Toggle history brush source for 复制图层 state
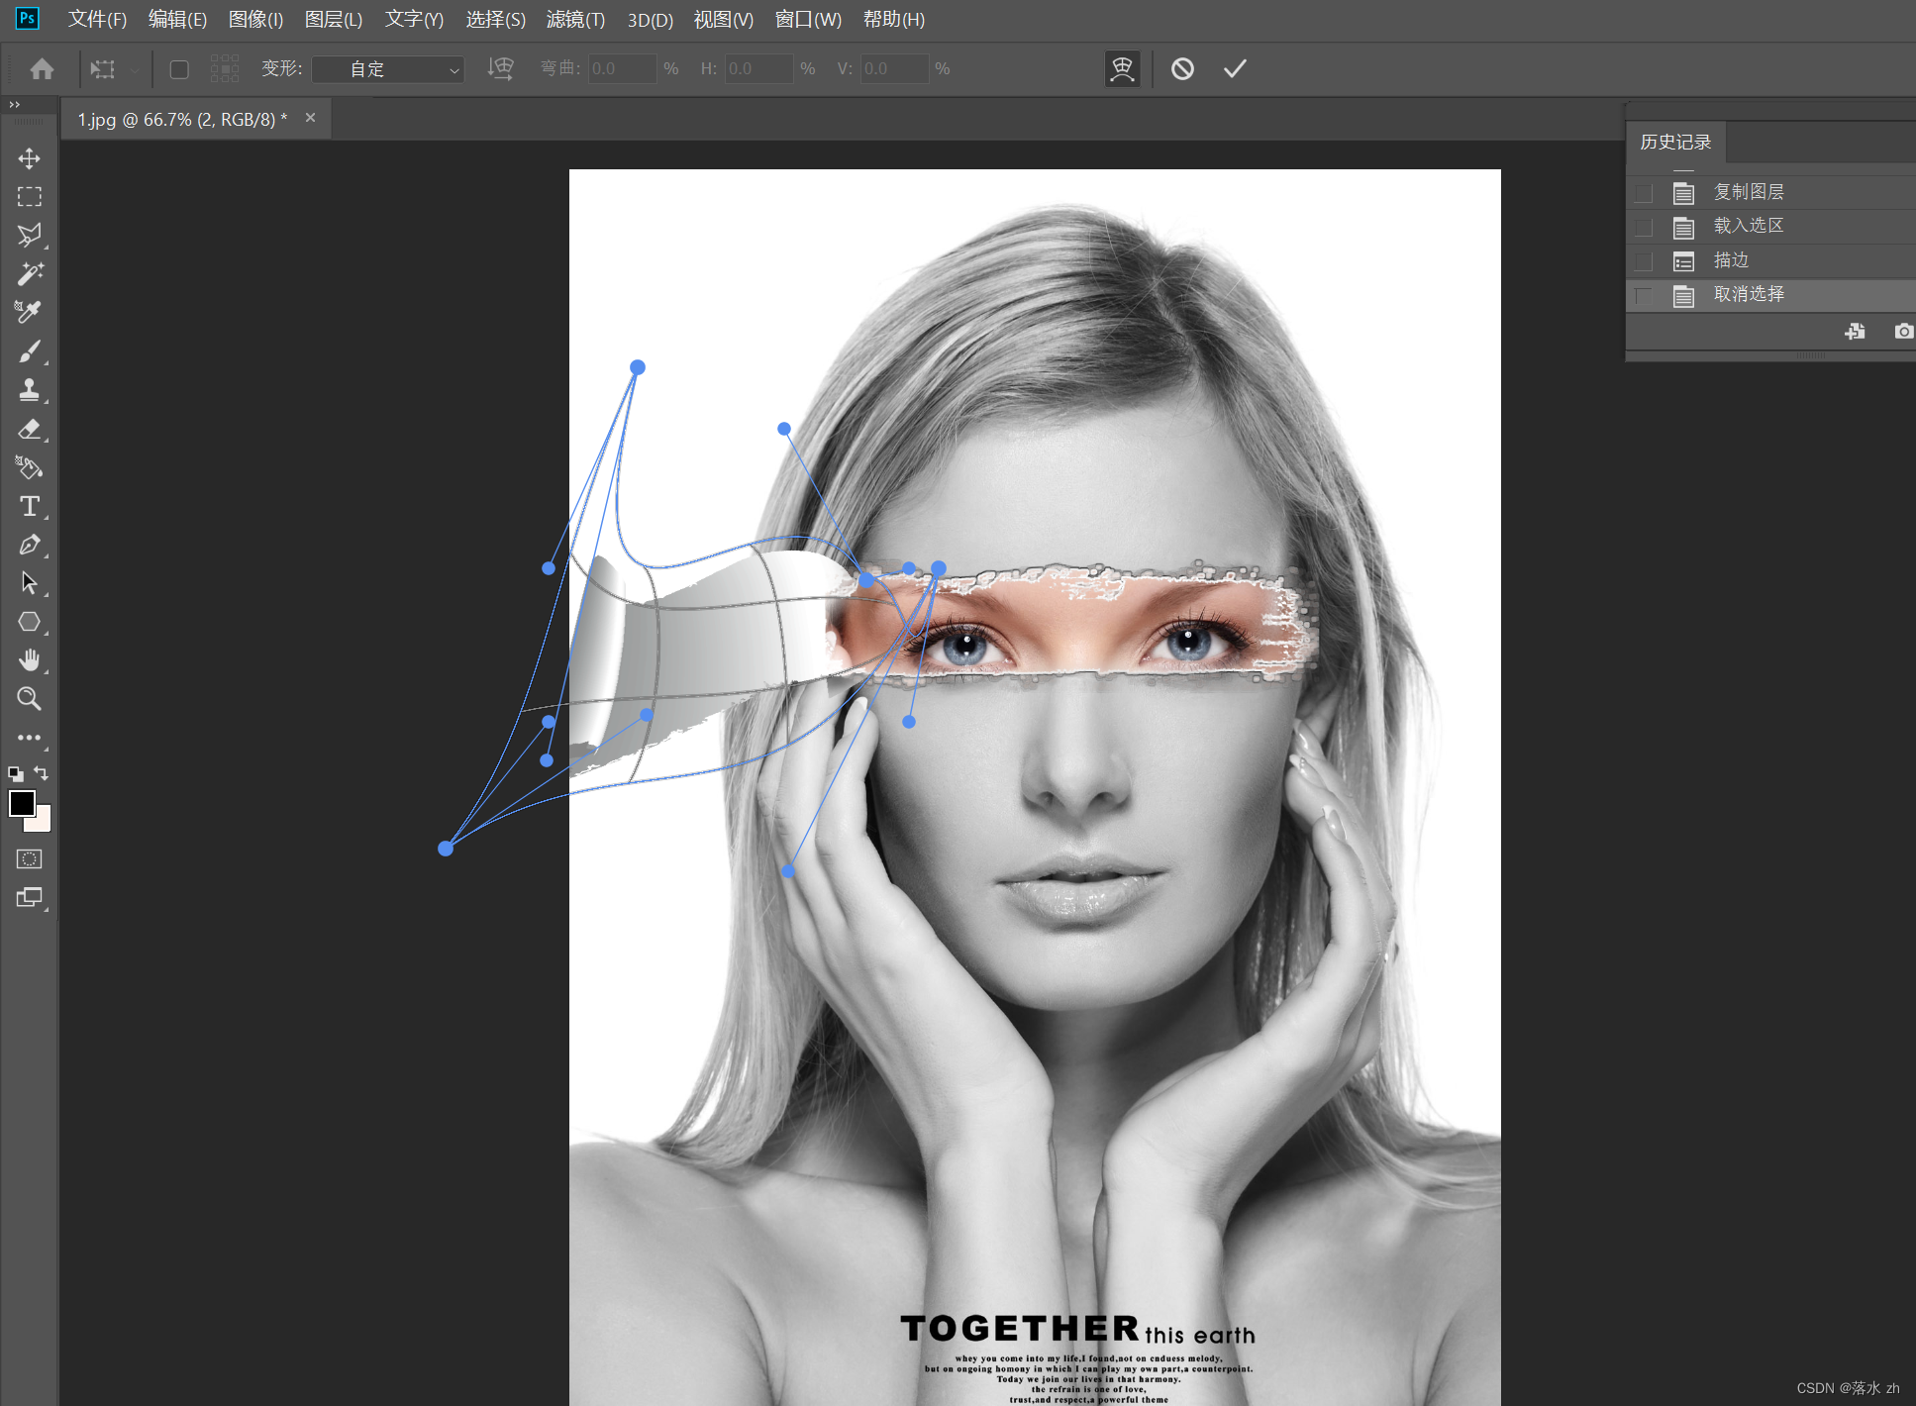Viewport: 1916px width, 1406px height. [1644, 193]
